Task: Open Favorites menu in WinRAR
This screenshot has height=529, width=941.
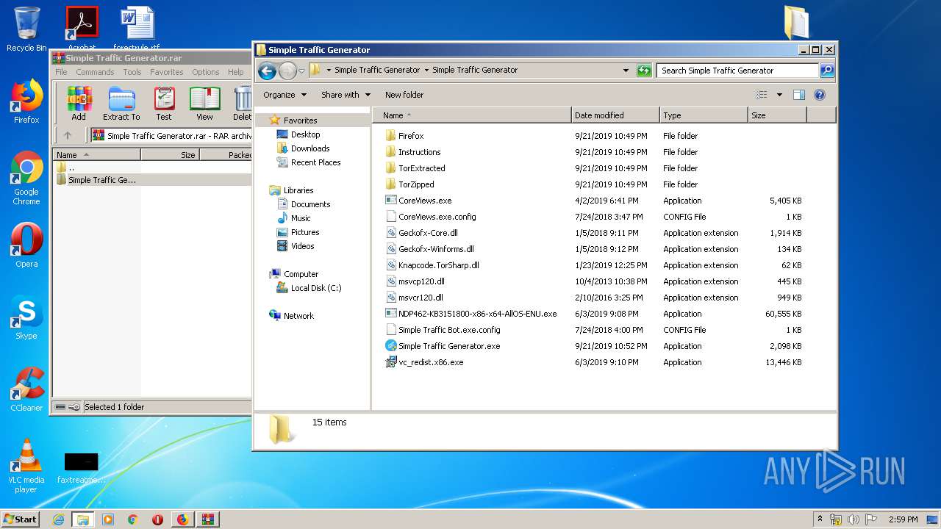Action: 167,72
